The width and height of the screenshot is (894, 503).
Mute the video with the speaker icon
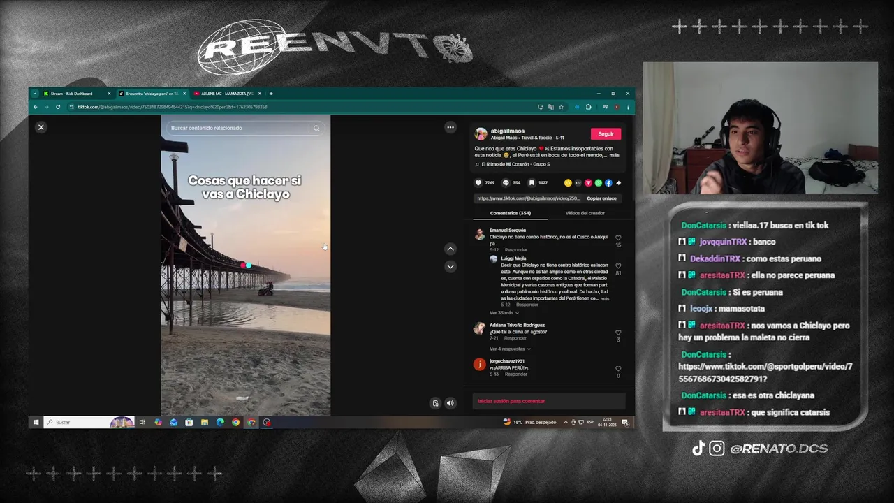[450, 403]
